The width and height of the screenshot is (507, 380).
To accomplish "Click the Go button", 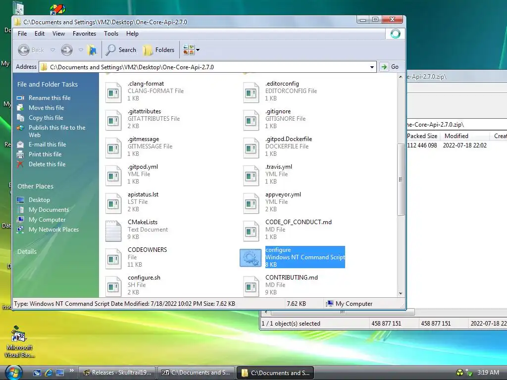I will [390, 67].
